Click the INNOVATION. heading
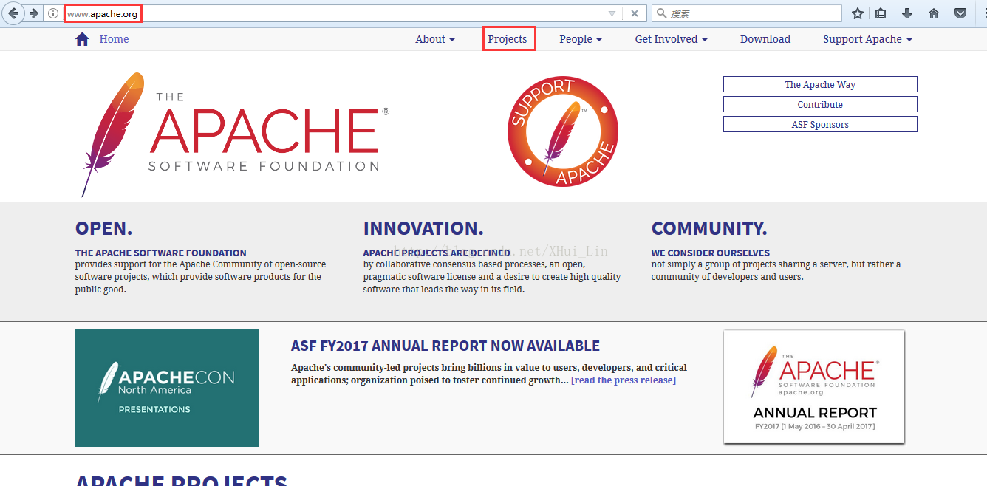The height and width of the screenshot is (486, 987). [423, 228]
